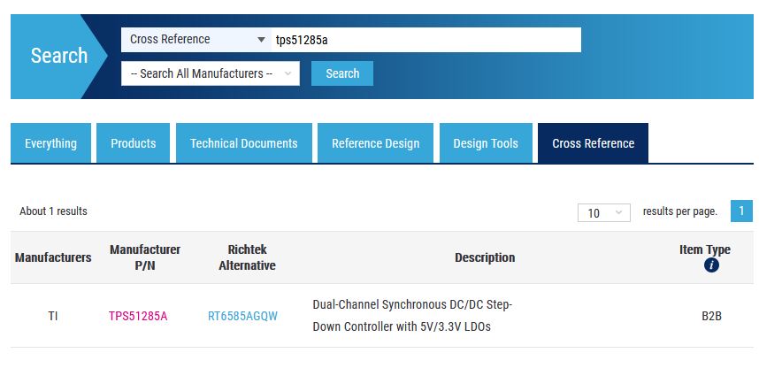
Task: Open the RT6585AGQW Richtek alternative link
Action: coord(242,316)
